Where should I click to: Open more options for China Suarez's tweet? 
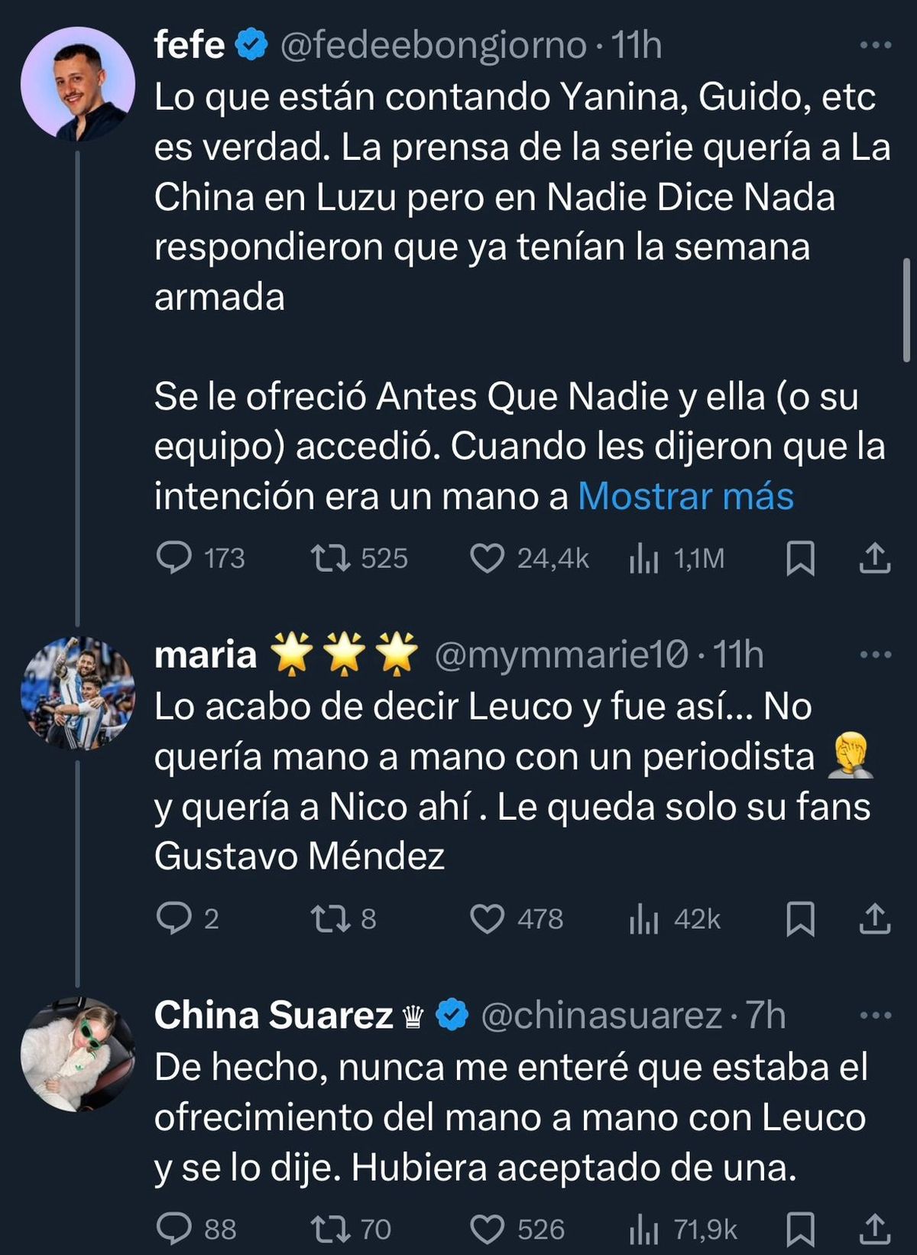tap(875, 1016)
